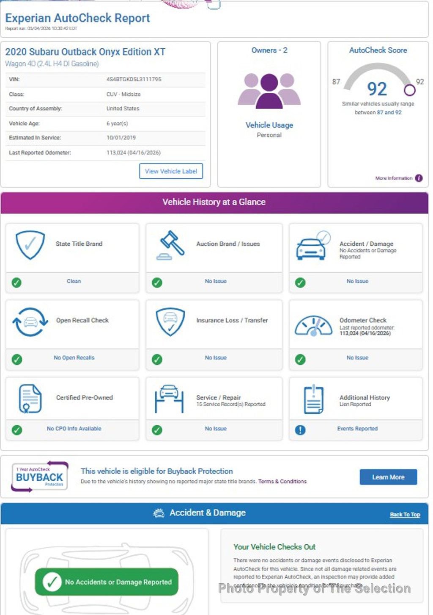
Task: Click the Your Vehicle Checks Out heading
Action: point(274,547)
